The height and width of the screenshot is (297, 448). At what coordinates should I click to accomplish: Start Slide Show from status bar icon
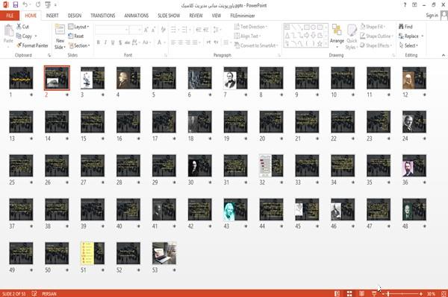[x=374, y=293]
